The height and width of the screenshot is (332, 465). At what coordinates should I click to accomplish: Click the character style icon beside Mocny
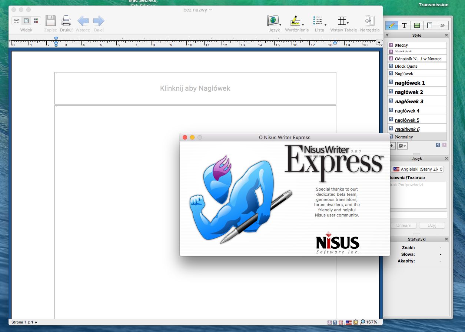[x=391, y=45]
